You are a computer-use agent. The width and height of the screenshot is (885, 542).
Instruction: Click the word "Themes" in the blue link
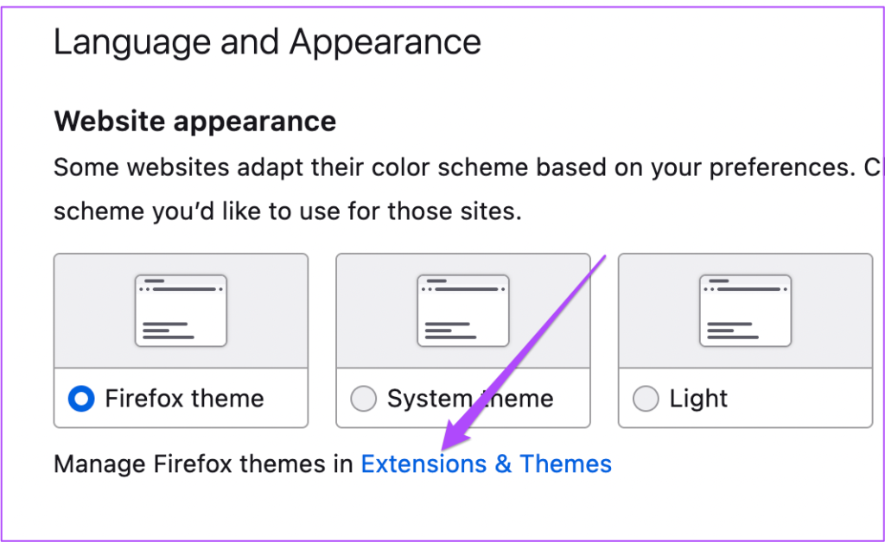(565, 464)
